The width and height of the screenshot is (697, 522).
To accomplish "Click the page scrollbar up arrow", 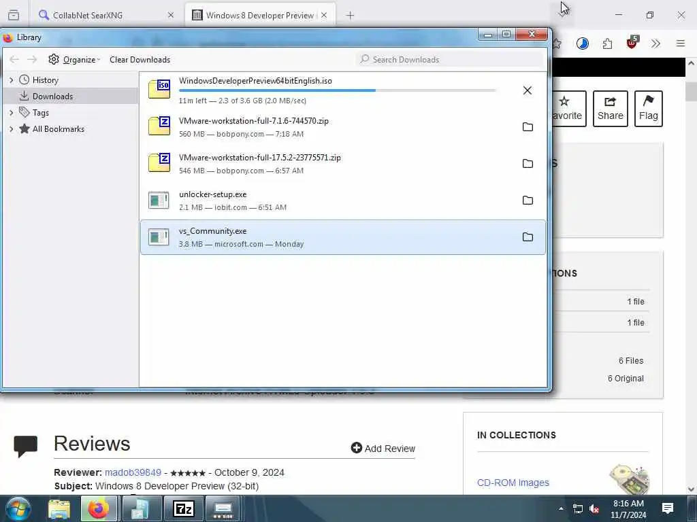I will (691, 63).
